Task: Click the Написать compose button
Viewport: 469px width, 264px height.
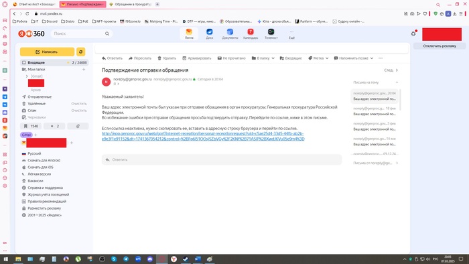Action: pos(47,52)
